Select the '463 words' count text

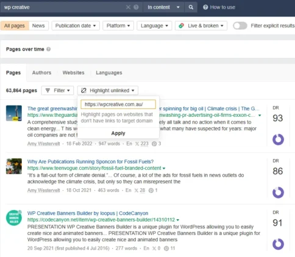108,191
